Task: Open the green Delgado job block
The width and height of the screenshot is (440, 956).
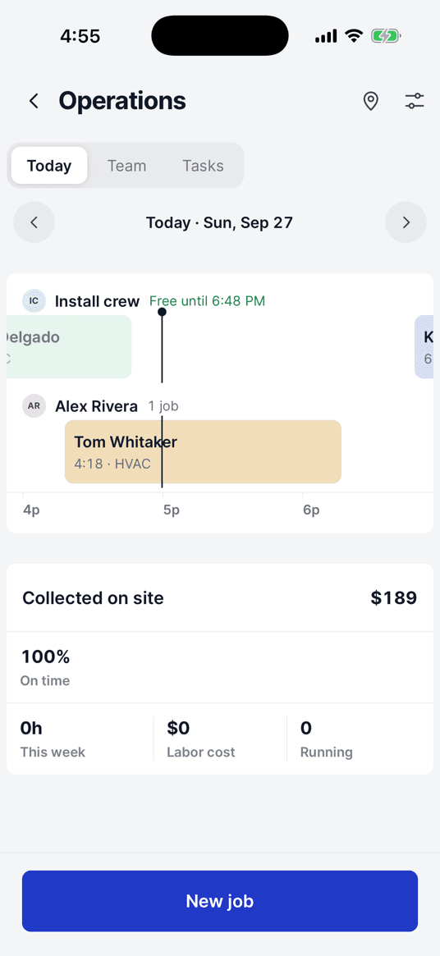Action: pyautogui.click(x=69, y=347)
